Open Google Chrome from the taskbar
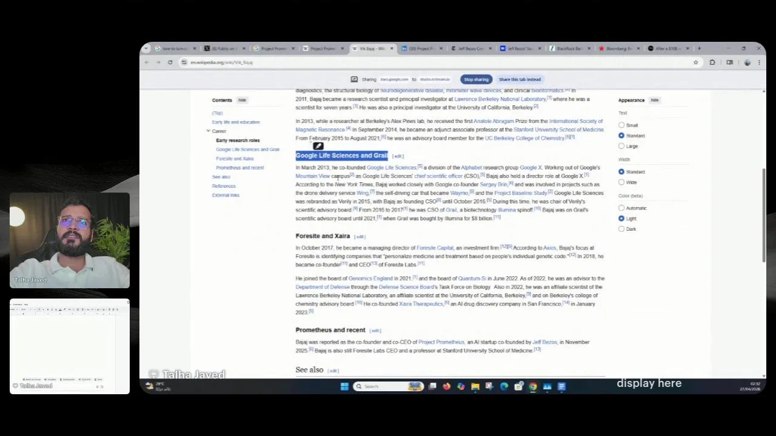The width and height of the screenshot is (776, 436). [533, 386]
